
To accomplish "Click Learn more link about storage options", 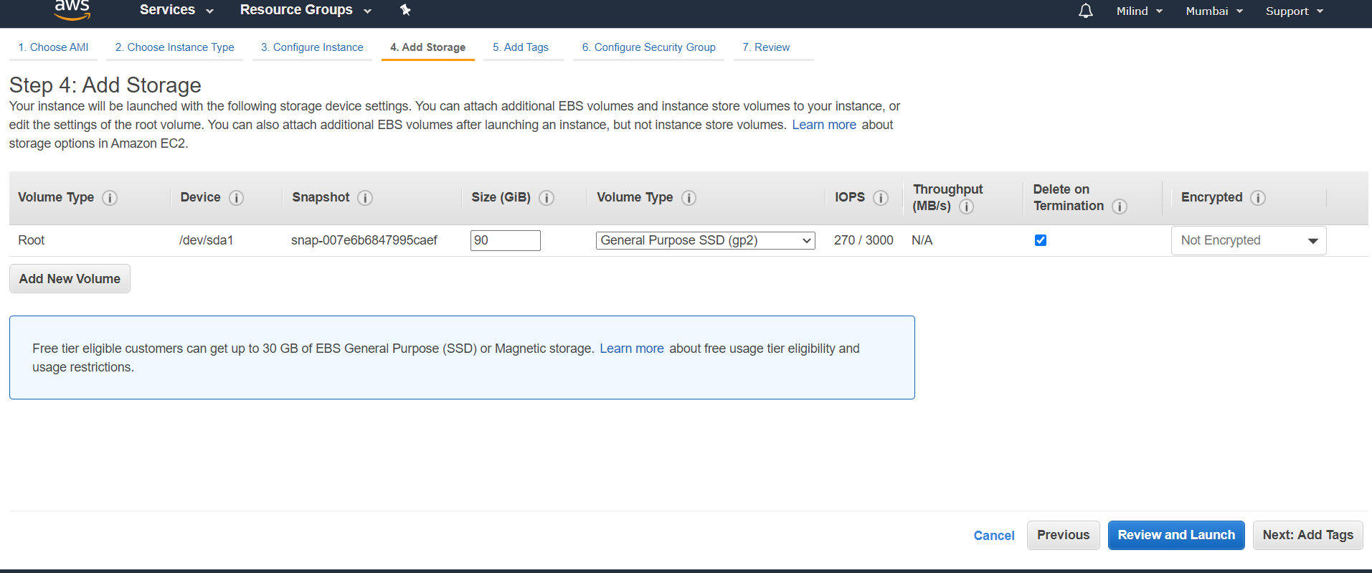I will [x=824, y=125].
